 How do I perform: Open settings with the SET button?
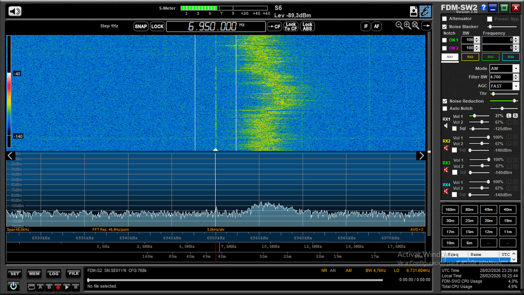coord(15,274)
